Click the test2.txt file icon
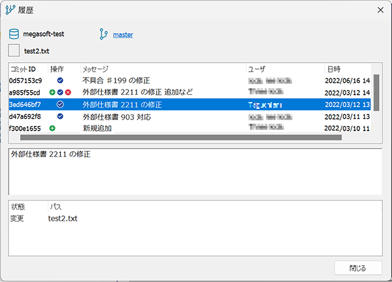The image size is (392, 282). [14, 50]
